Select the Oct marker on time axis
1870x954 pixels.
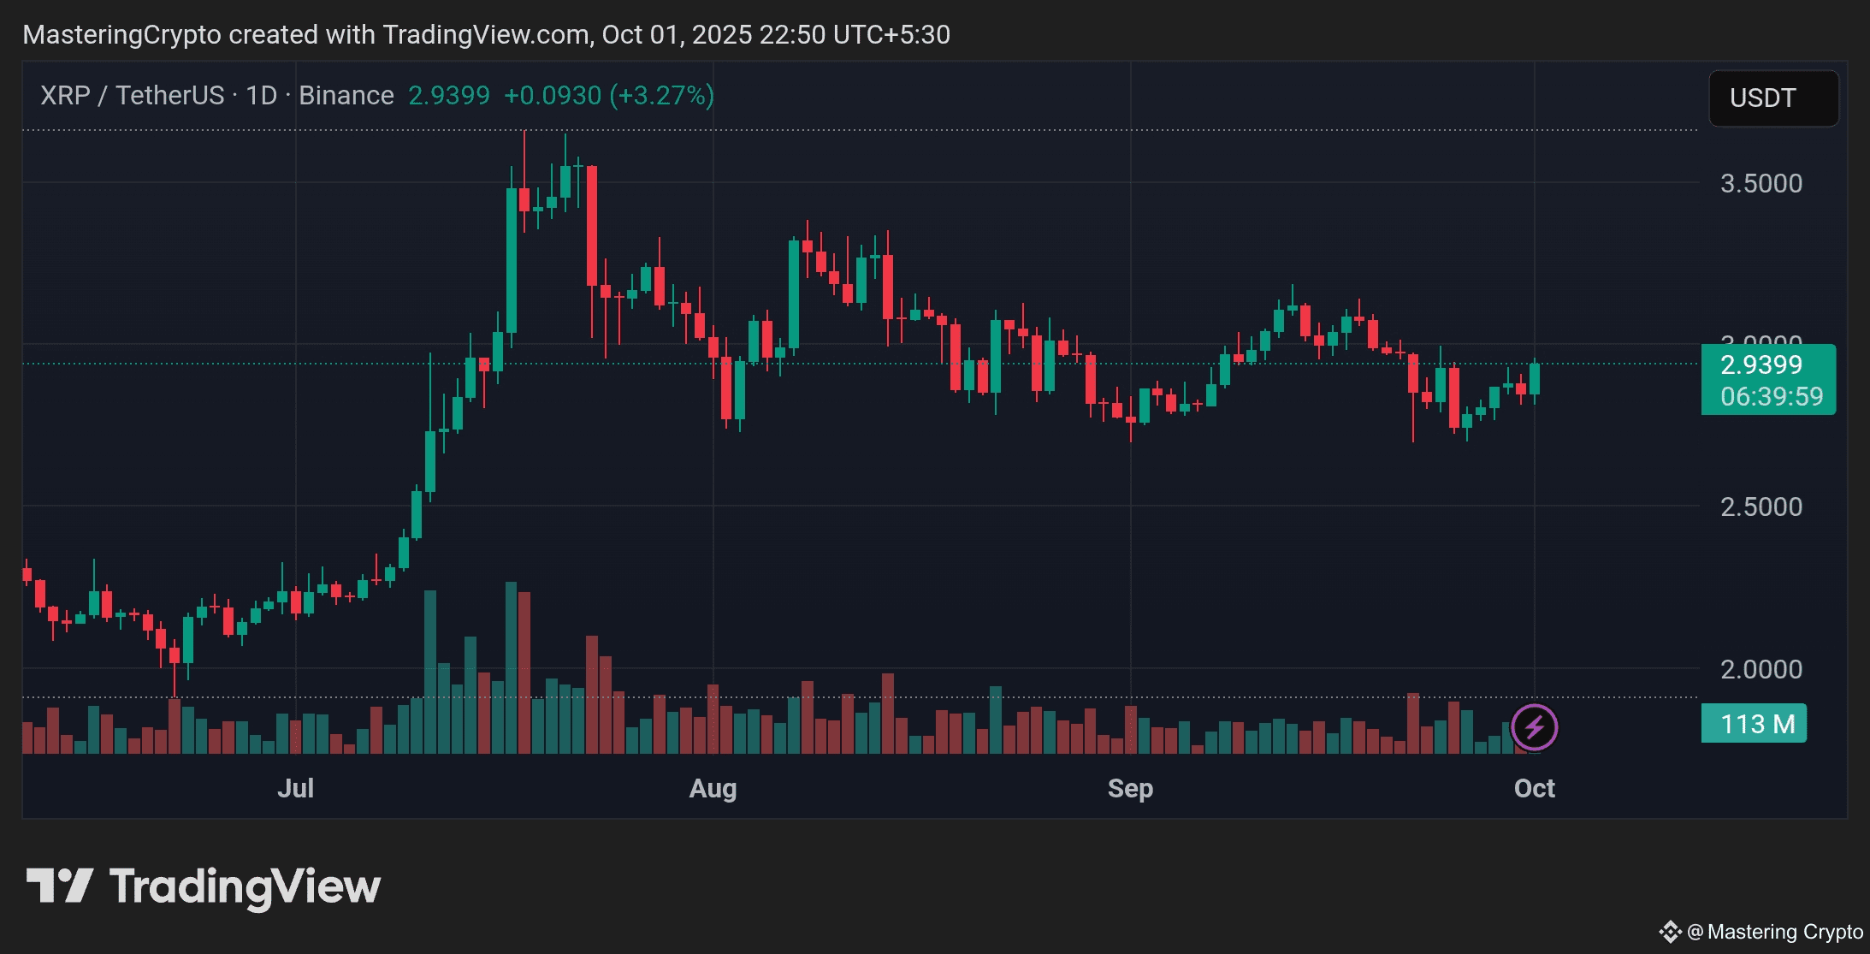click(x=1534, y=788)
